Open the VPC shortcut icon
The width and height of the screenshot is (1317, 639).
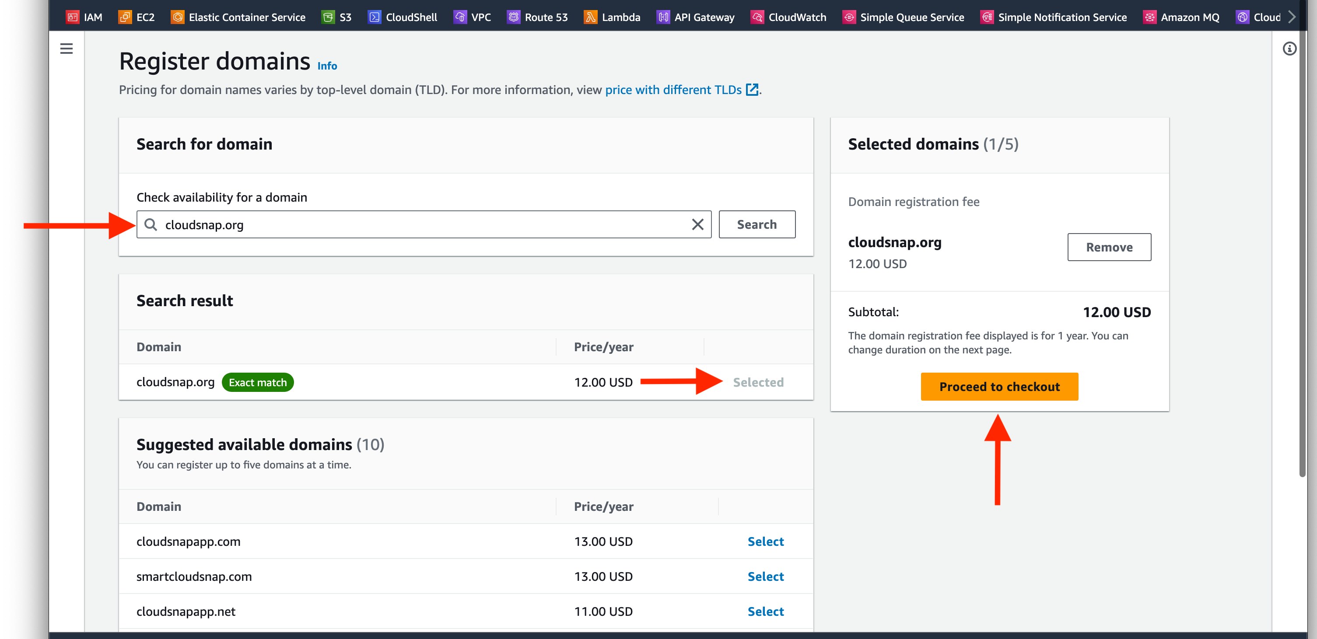(459, 17)
